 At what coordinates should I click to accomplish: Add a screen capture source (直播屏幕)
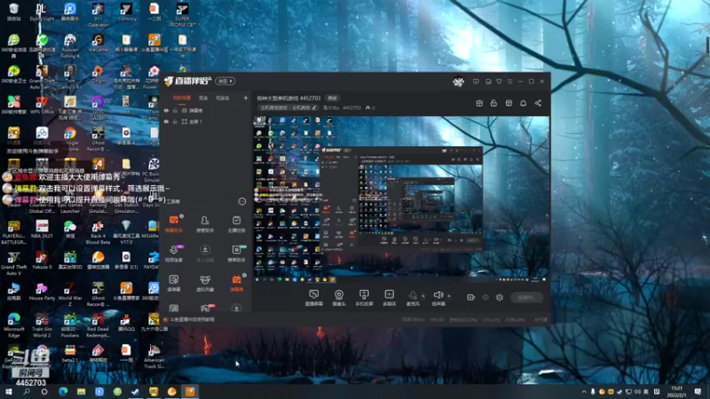click(313, 298)
